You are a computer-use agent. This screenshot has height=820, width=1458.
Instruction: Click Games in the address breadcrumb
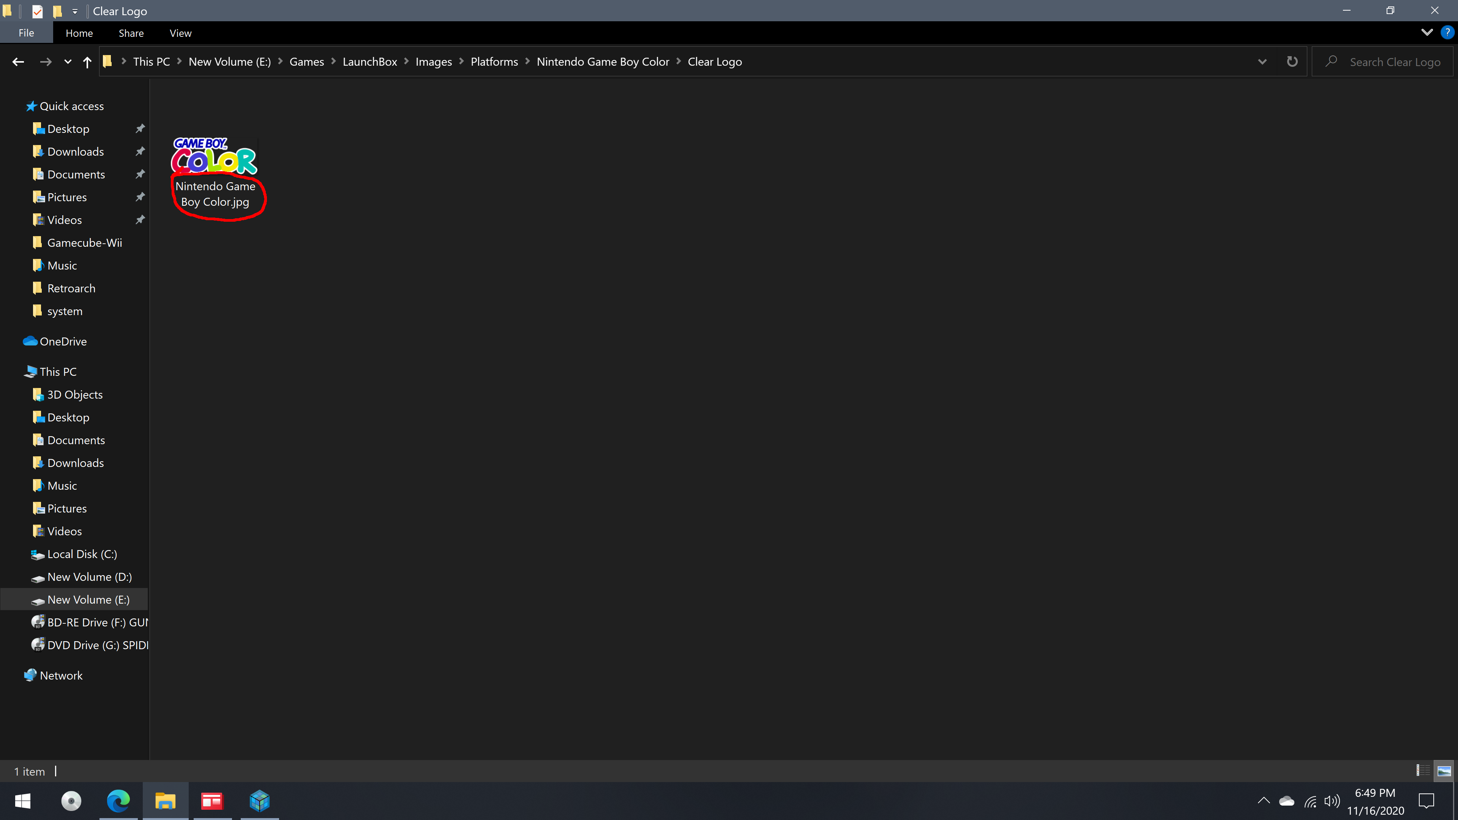click(x=307, y=61)
